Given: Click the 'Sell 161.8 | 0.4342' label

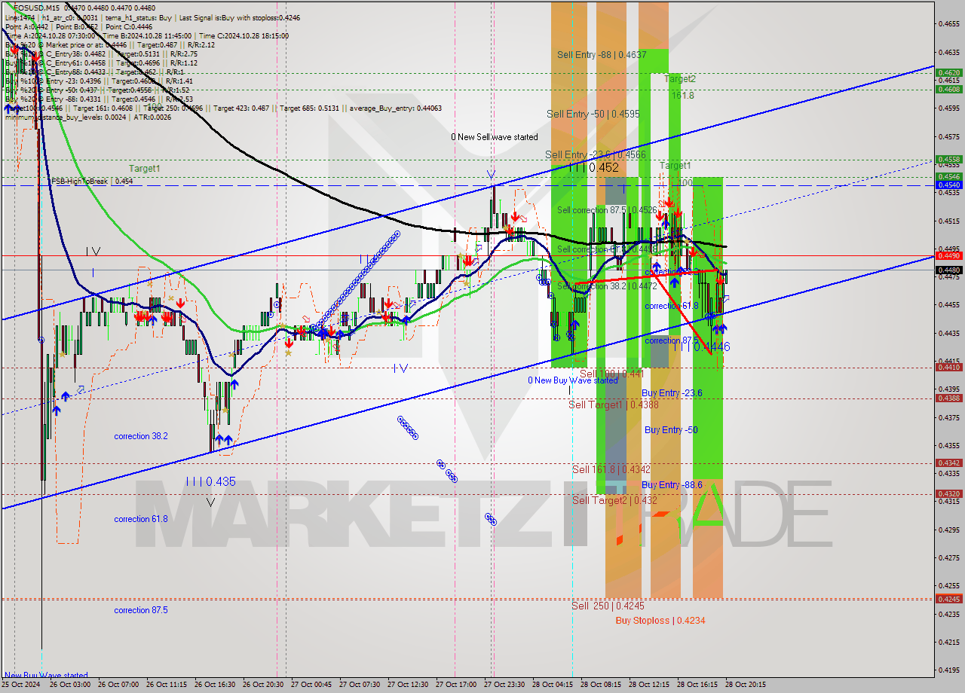Looking at the screenshot, I should click(611, 469).
